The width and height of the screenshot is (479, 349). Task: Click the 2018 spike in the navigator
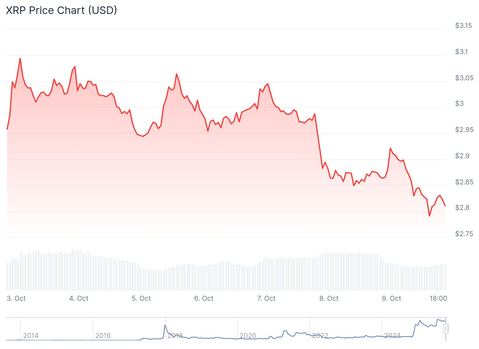pos(165,326)
